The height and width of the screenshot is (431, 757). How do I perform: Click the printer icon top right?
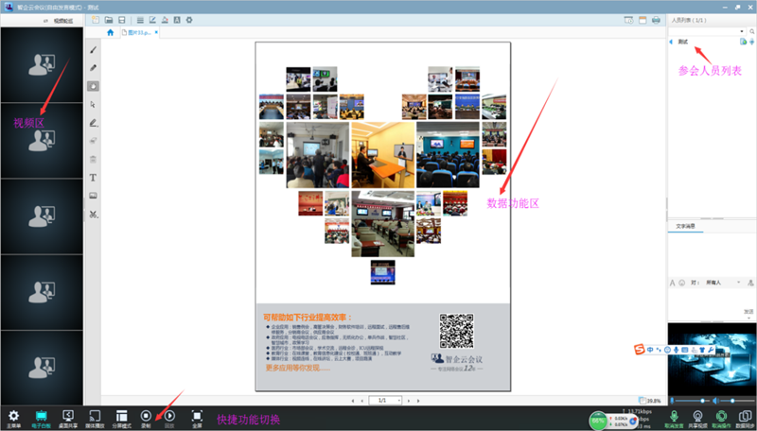pyautogui.click(x=656, y=20)
